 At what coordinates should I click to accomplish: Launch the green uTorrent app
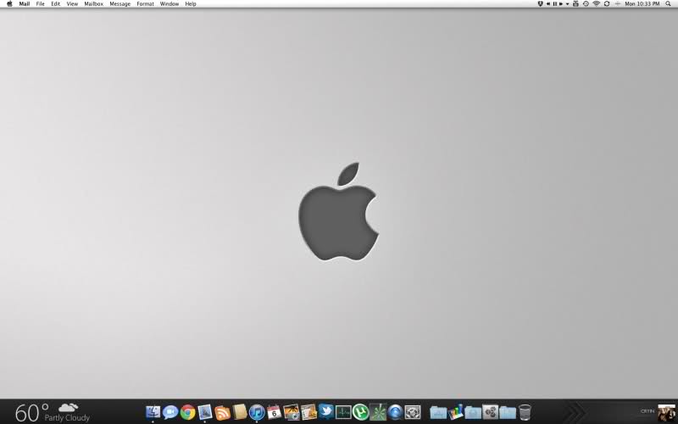pyautogui.click(x=361, y=412)
